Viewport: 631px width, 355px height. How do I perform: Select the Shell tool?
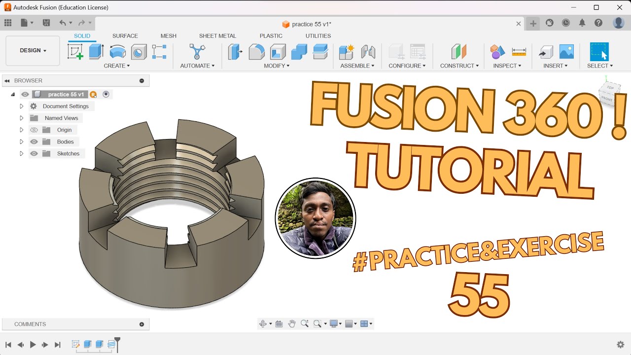coord(278,51)
